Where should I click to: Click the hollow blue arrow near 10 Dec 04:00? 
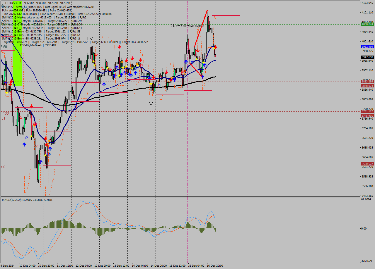coord(27,137)
